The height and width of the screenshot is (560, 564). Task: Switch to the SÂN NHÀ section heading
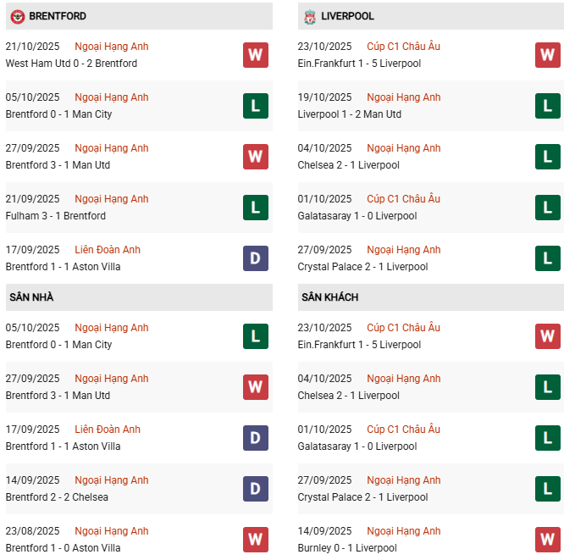click(31, 297)
